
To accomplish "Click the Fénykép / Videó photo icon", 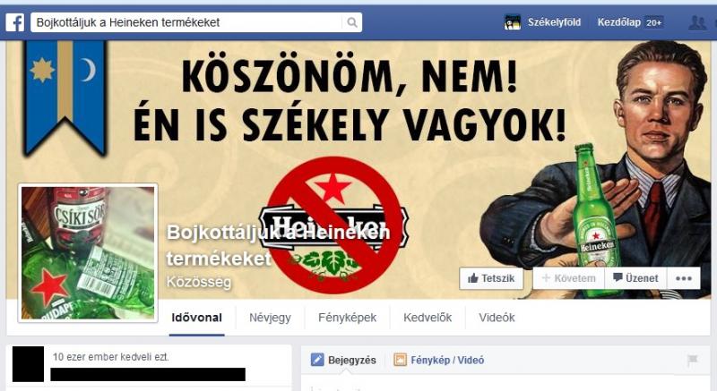I will click(x=400, y=360).
